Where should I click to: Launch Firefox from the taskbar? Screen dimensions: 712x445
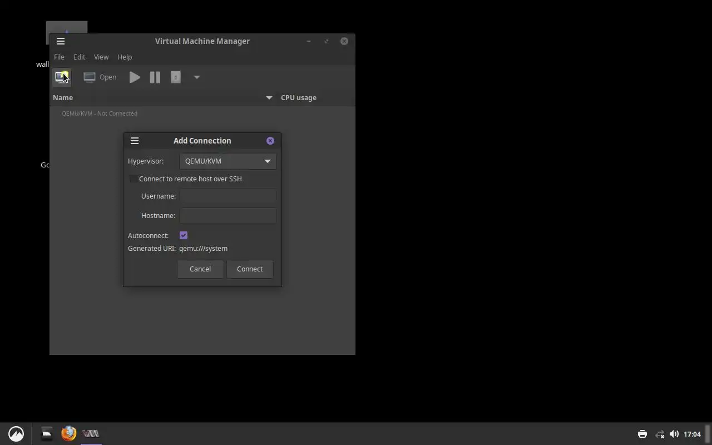point(68,433)
